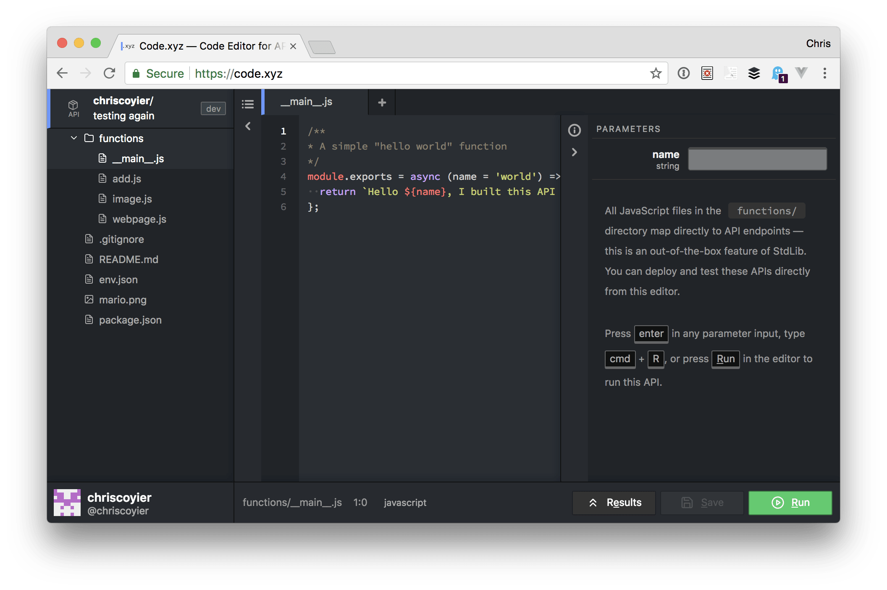887x590 pixels.
Task: Click the dev badge on the project
Action: pos(213,108)
